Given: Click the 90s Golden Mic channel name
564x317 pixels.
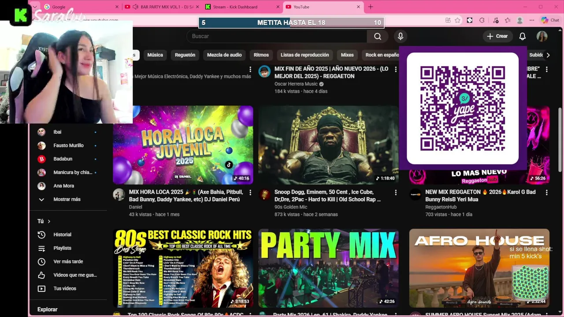Looking at the screenshot, I should click(291, 207).
